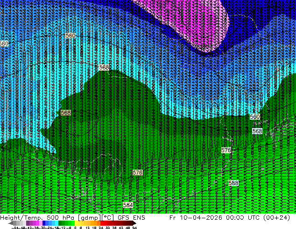Click the 'Fr 10-04-2026' date text

196,218
